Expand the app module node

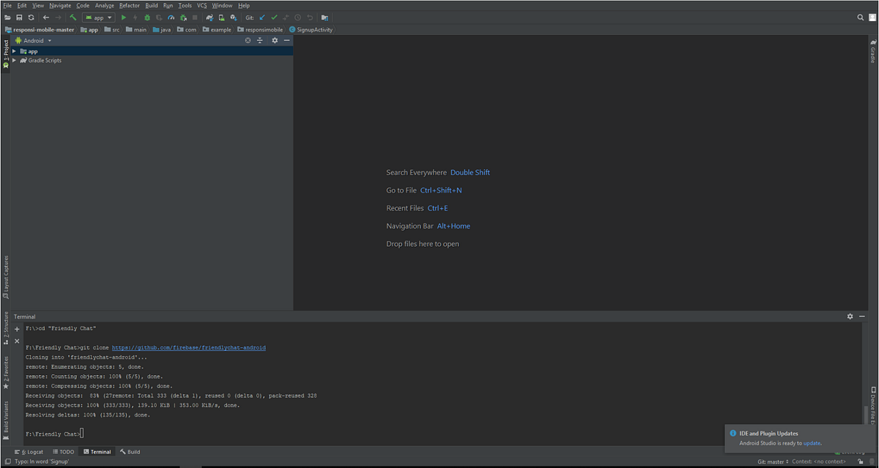(13, 51)
